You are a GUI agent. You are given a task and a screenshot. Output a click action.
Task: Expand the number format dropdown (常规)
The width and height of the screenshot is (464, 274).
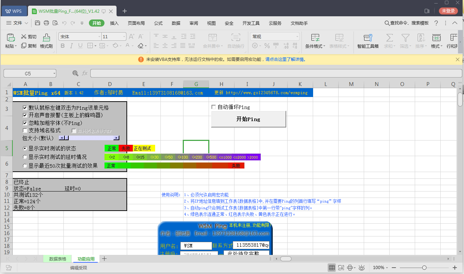[297, 37]
